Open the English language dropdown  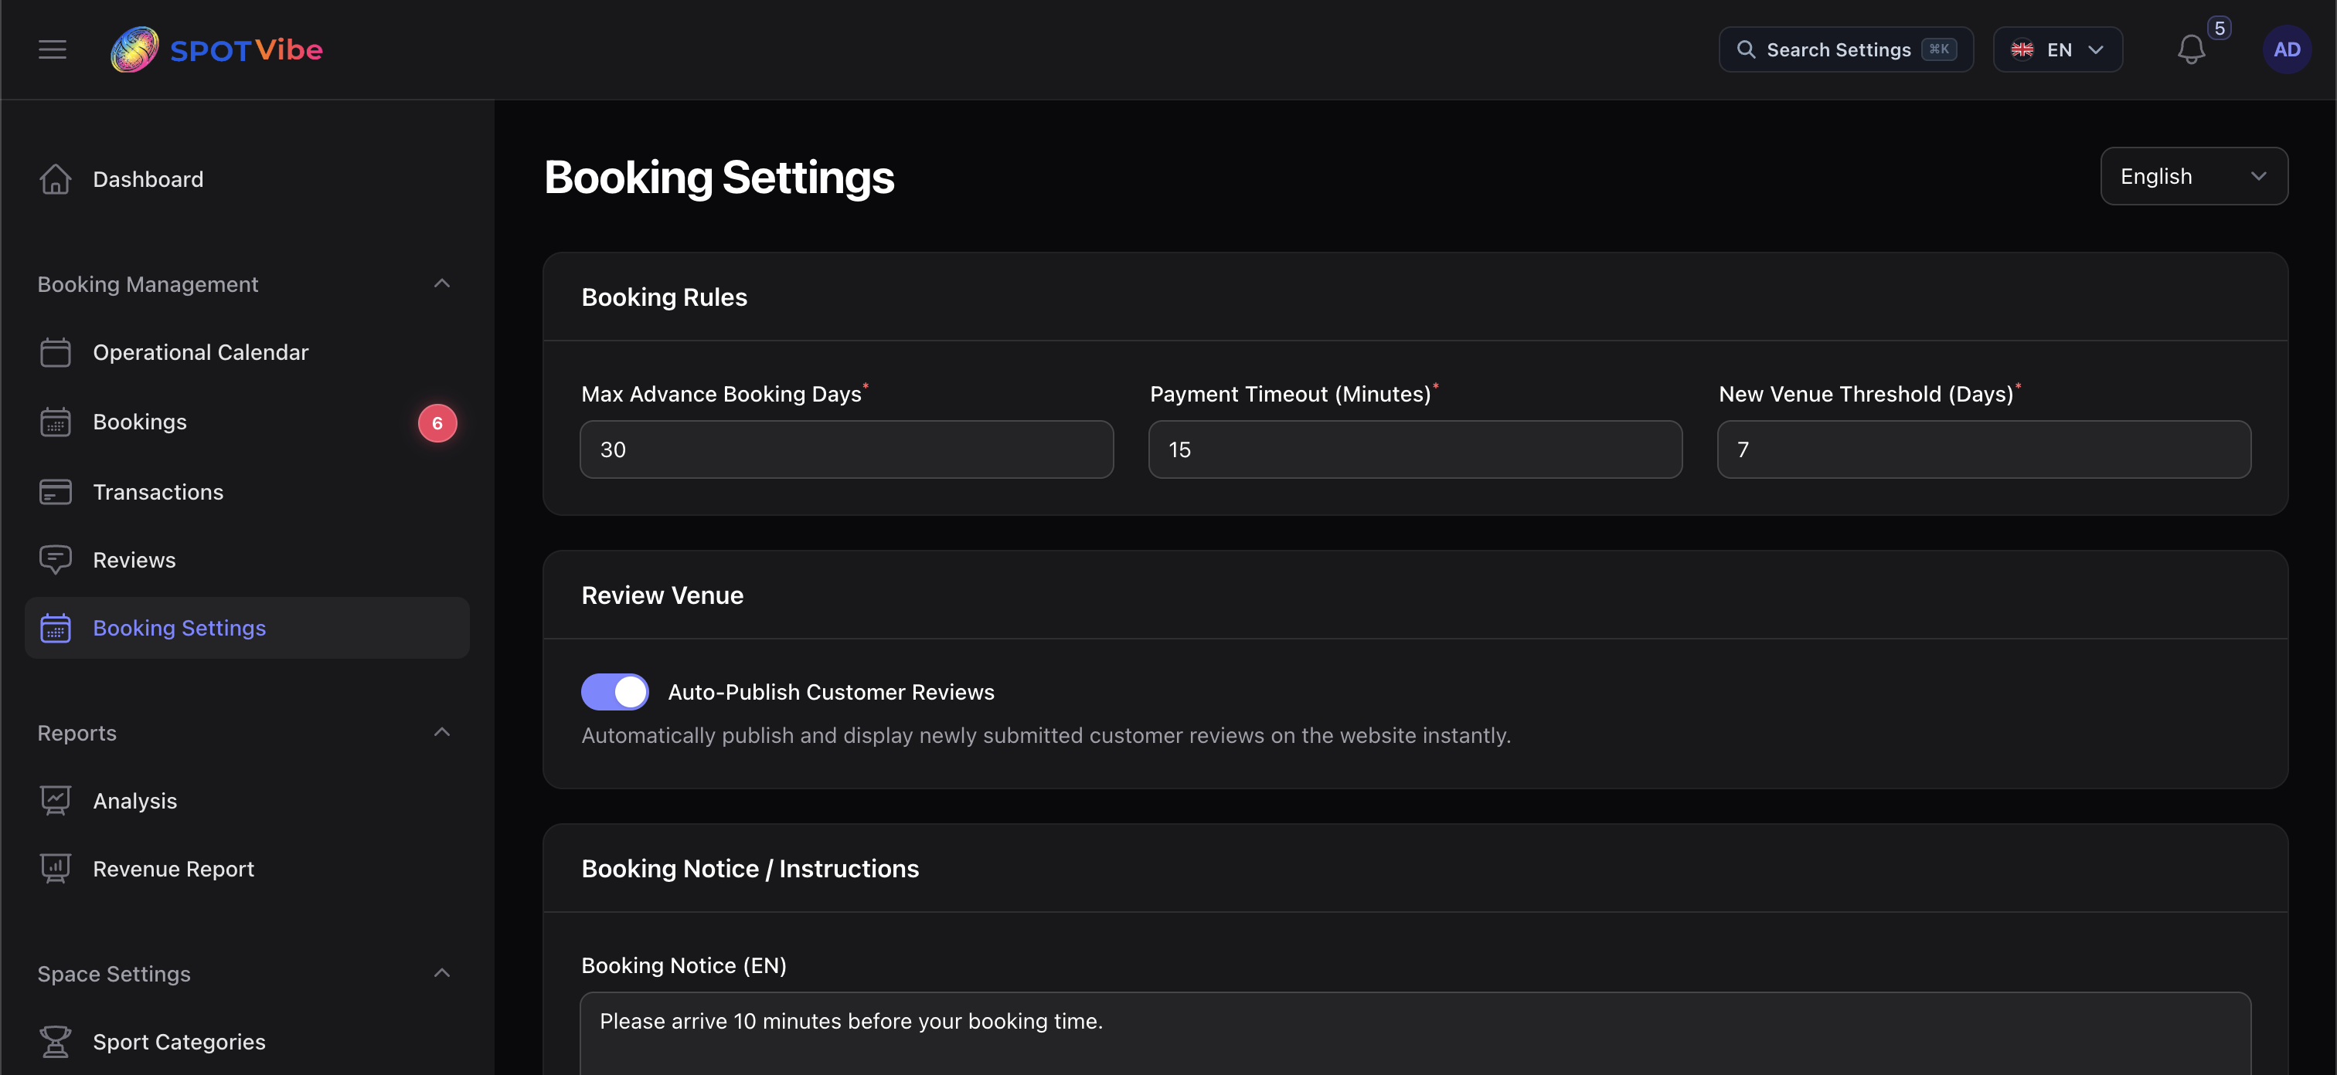pyautogui.click(x=2194, y=176)
